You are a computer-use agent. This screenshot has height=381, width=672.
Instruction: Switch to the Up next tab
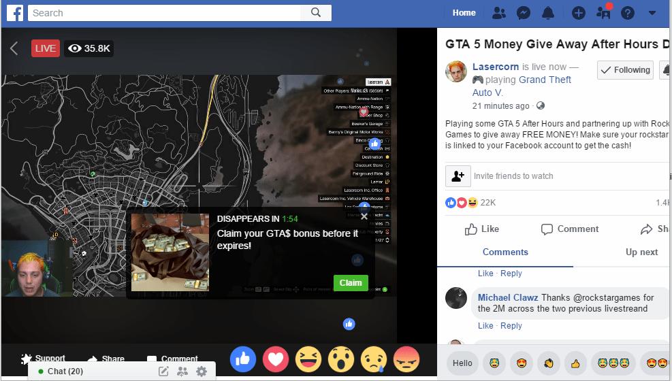click(641, 252)
